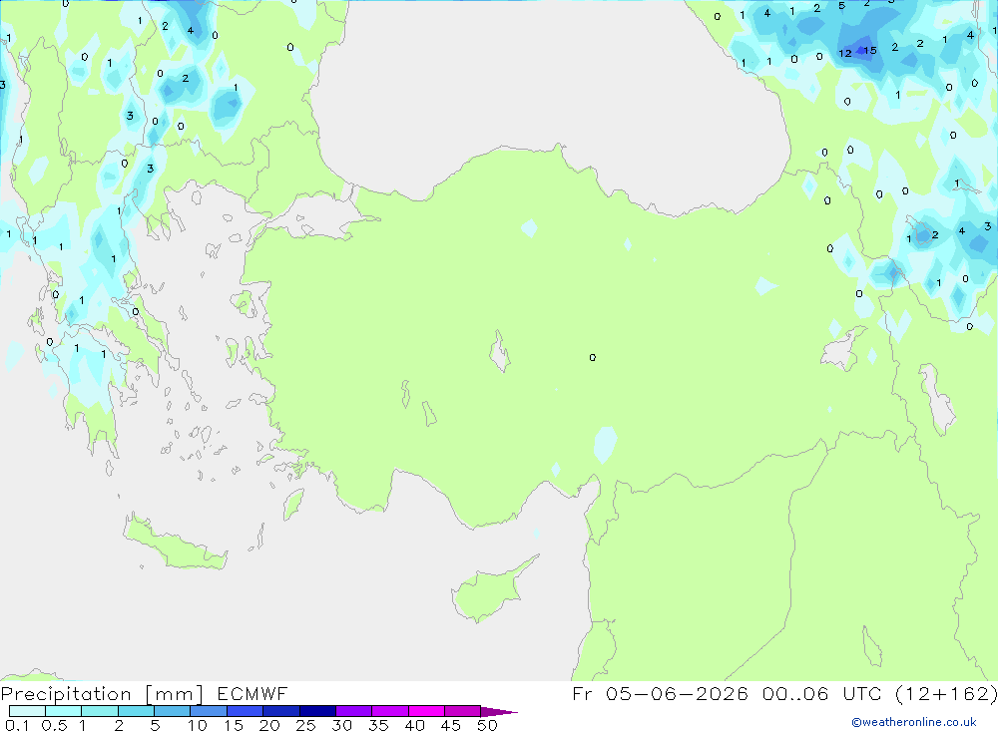Click the lone '0' value in central Turkey
Image resolution: width=998 pixels, height=731 pixels.
[593, 358]
